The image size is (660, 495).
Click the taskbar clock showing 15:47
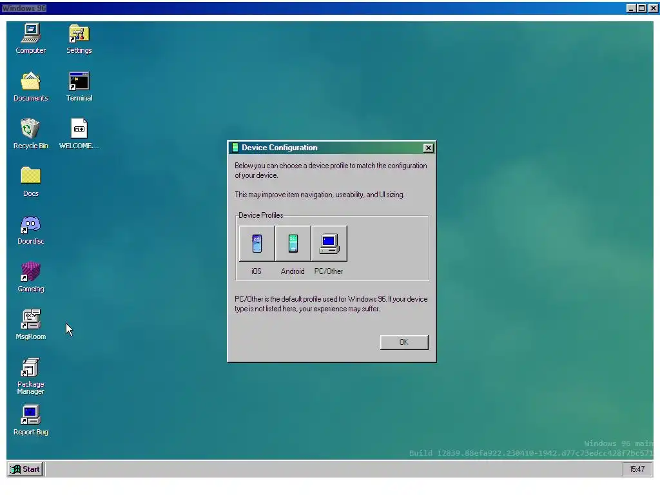tap(637, 469)
